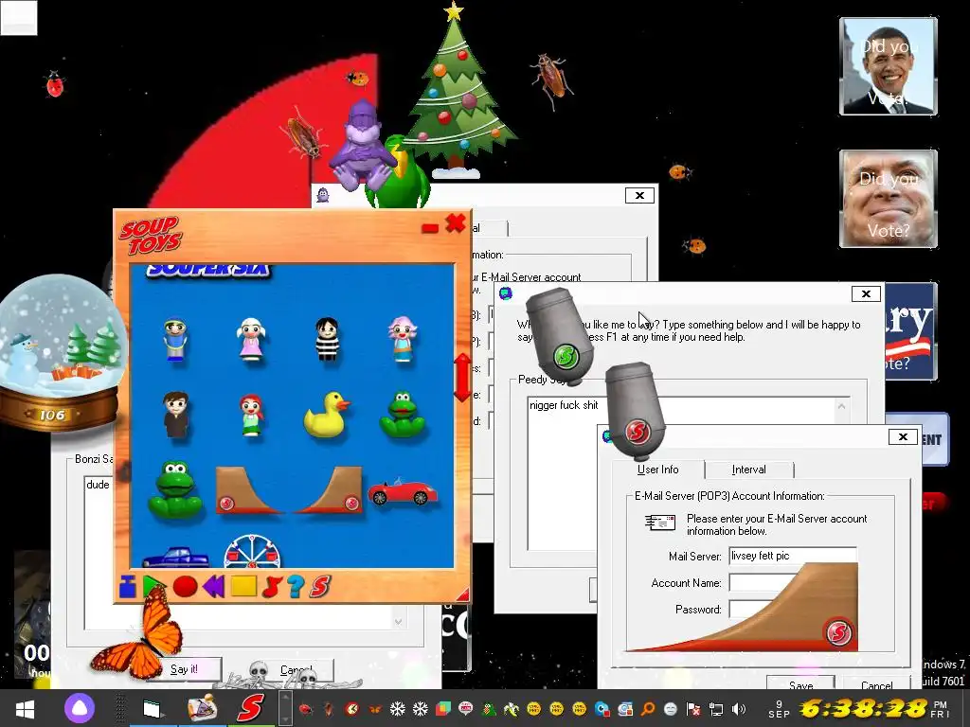Select the boy doll with green hat
The width and height of the screenshot is (970, 727).
(x=175, y=340)
